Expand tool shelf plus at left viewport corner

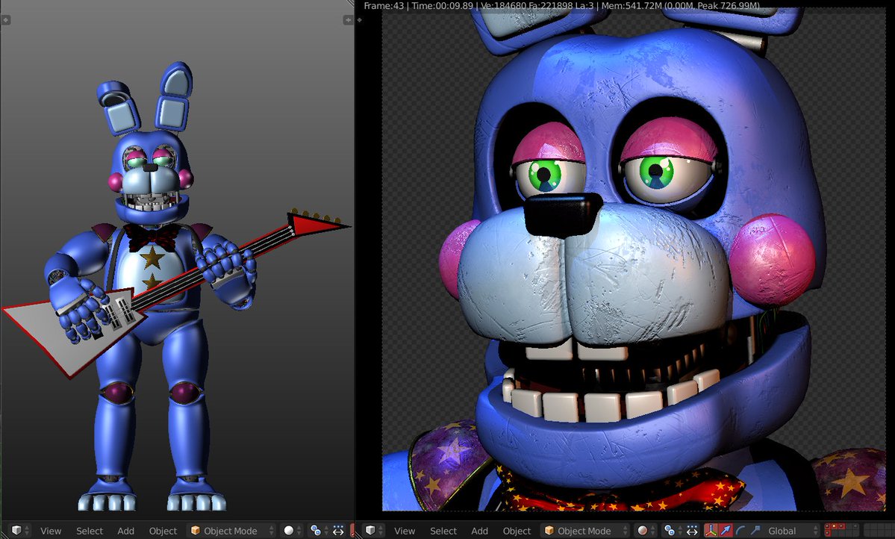pos(6,20)
